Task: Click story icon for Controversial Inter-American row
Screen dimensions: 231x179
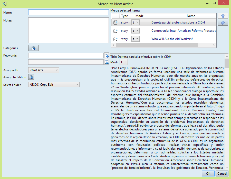Action: pos(115,31)
